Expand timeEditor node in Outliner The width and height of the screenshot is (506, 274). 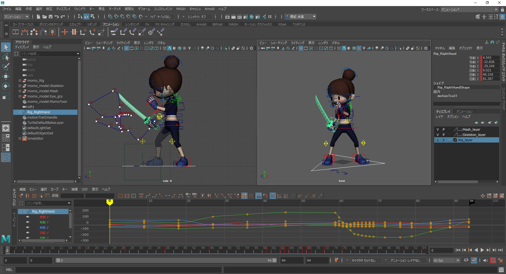click(x=20, y=138)
